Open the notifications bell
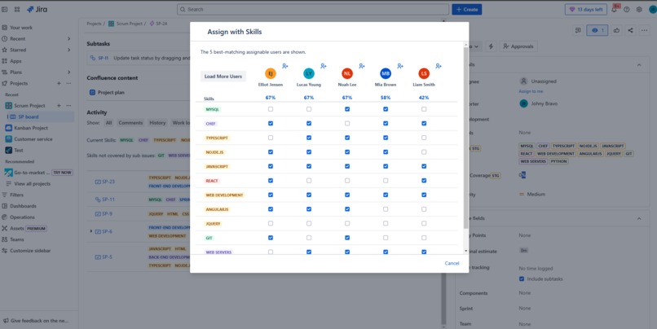 (x=614, y=9)
